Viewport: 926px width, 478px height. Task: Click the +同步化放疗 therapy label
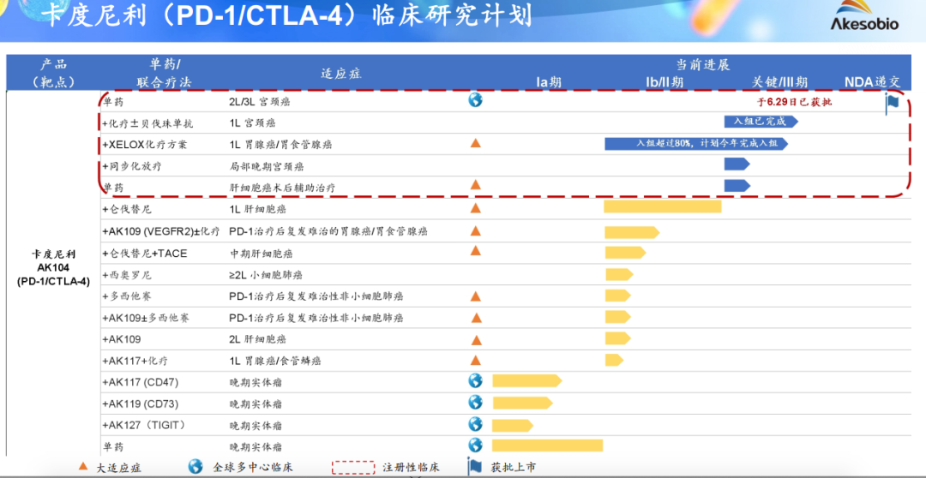pos(131,166)
